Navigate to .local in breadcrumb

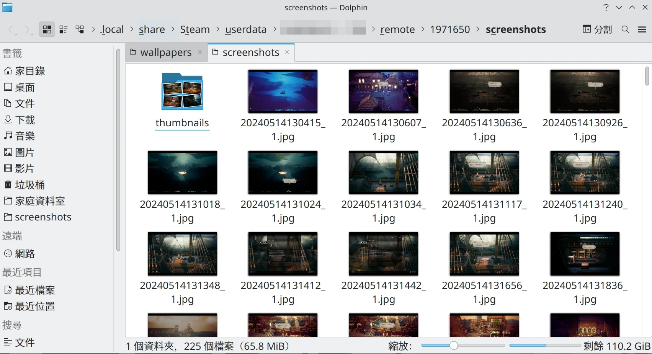coord(112,29)
